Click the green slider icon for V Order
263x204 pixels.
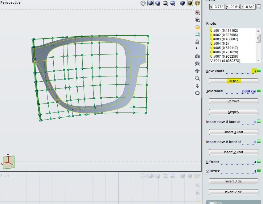(x=259, y=170)
